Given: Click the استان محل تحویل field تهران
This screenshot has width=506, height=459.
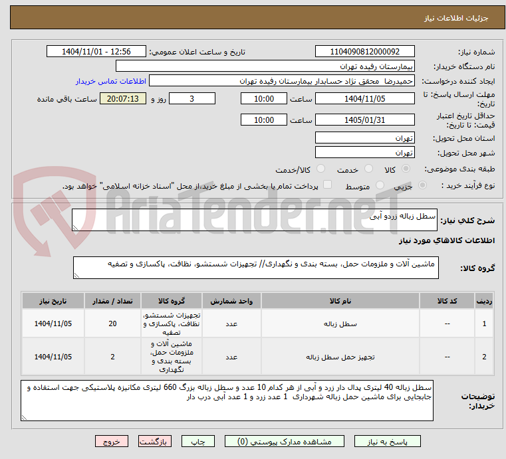Looking at the screenshot, I should point(364,138).
